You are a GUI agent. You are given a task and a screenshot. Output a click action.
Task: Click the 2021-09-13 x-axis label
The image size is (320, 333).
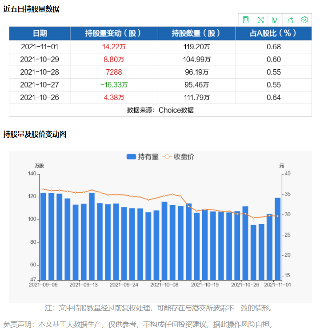coord(84,285)
